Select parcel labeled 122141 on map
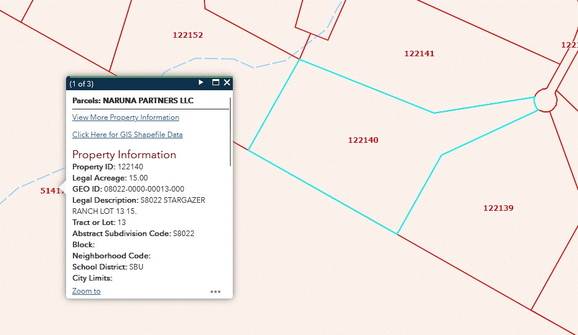Image resolution: width=578 pixels, height=335 pixels. coord(419,54)
